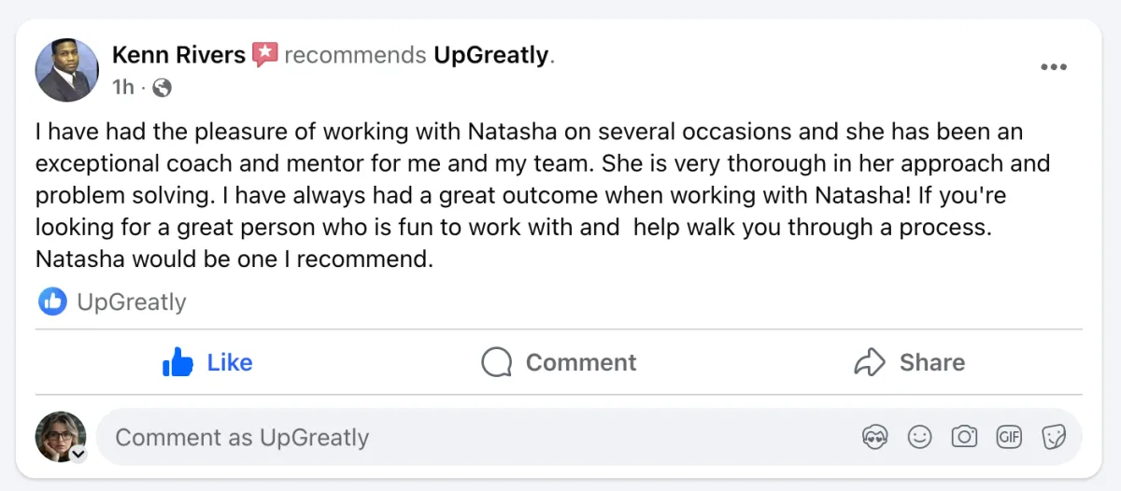Expand the commenter identity switcher chevron

tap(78, 455)
